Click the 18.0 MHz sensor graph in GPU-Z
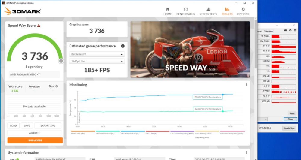The width and height of the screenshot is (301, 160). click(284, 36)
